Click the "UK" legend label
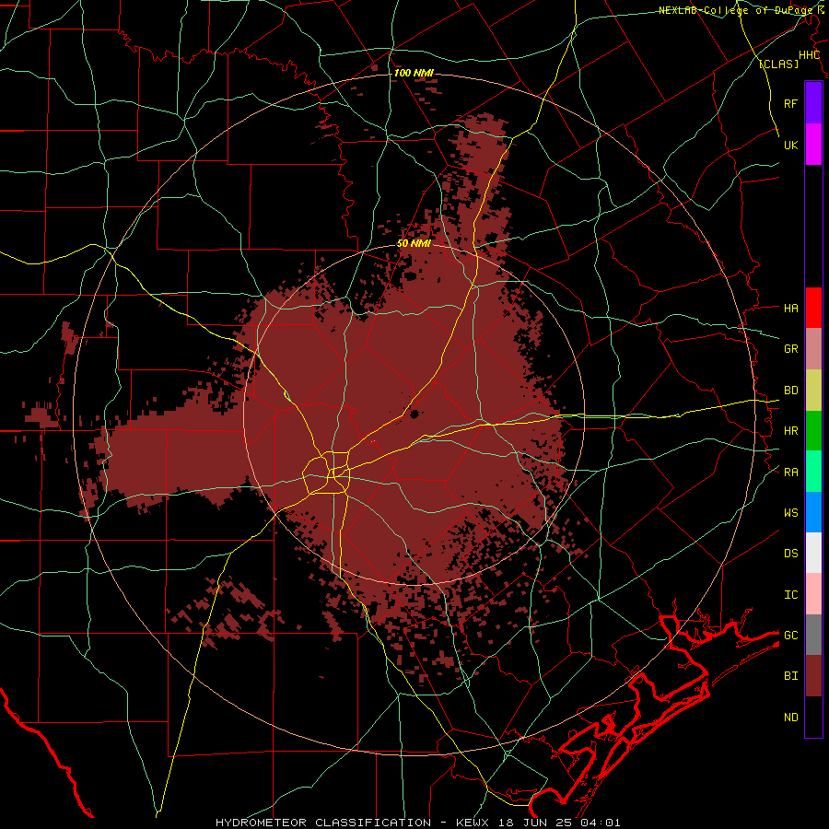829x829 pixels. (x=790, y=145)
